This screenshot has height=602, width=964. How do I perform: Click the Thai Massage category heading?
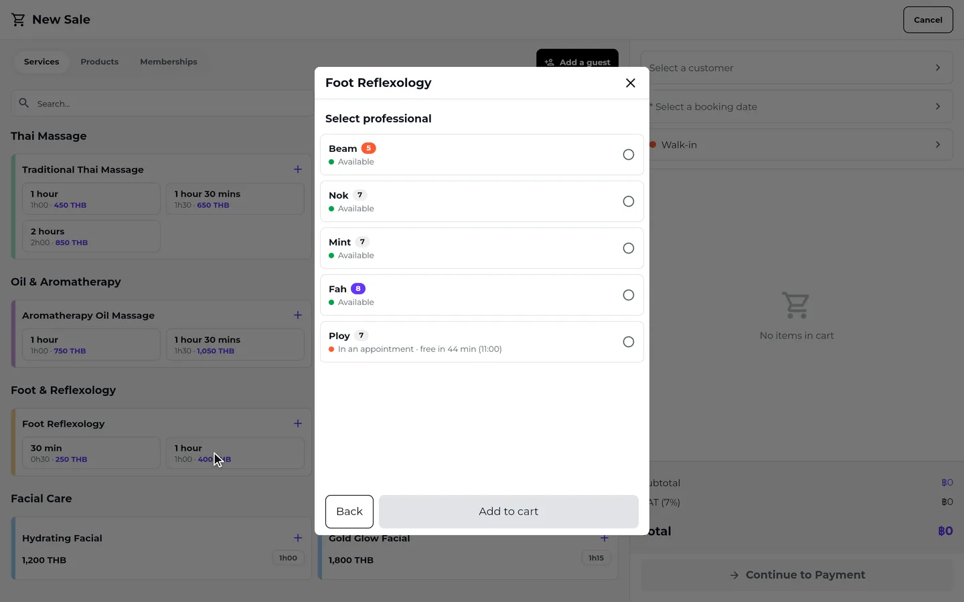pos(49,136)
